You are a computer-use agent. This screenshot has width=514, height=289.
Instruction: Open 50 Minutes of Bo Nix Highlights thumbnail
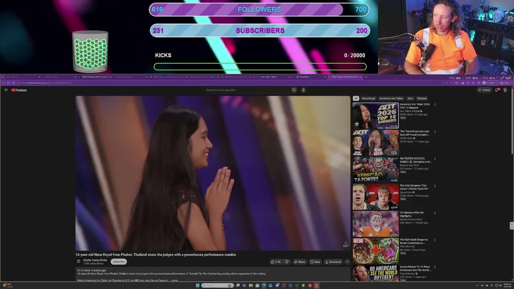375,224
